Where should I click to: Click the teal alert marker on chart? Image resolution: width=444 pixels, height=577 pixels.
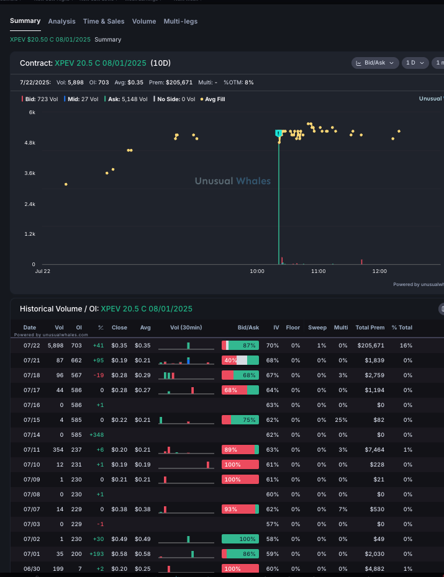[x=279, y=133]
